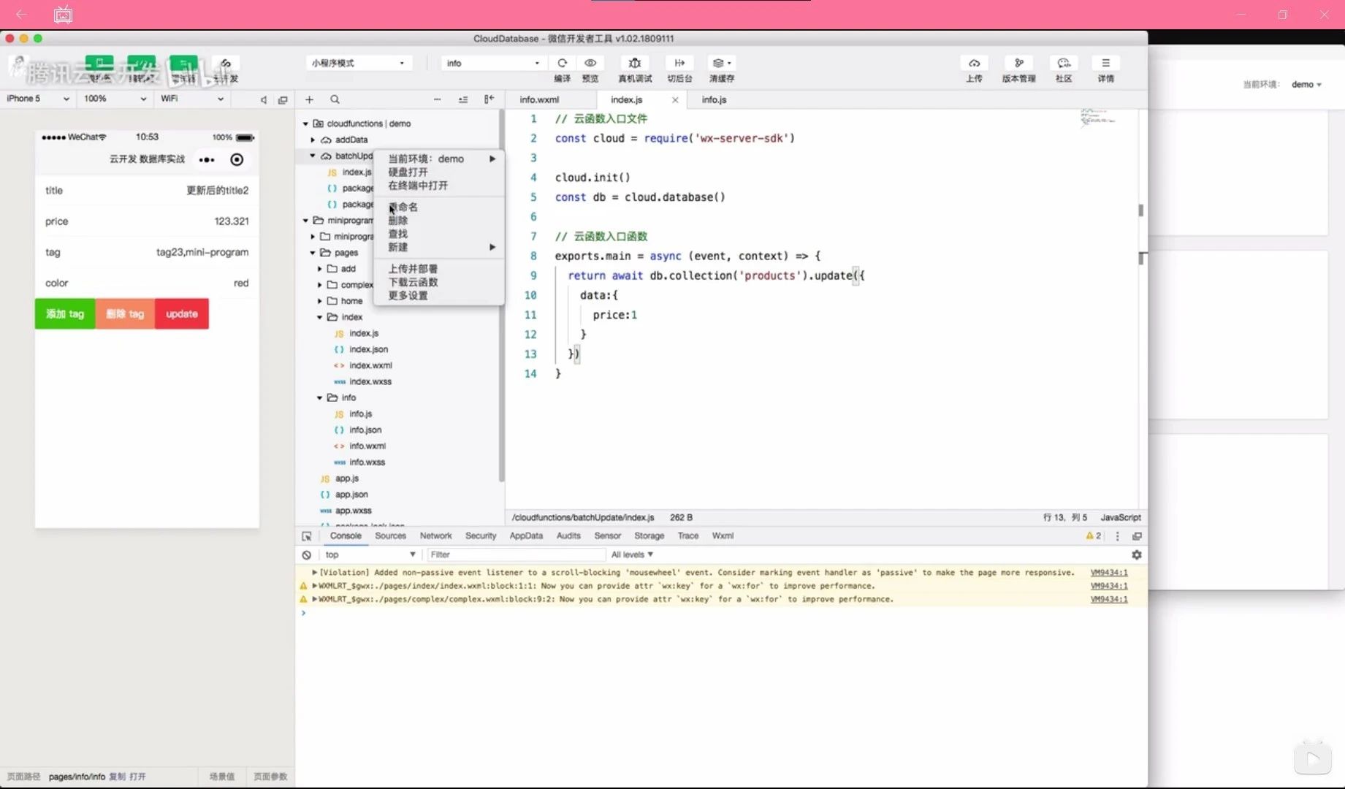The height and width of the screenshot is (789, 1345).
Task: Open the clear cache (清缓存) icon
Action: (721, 63)
